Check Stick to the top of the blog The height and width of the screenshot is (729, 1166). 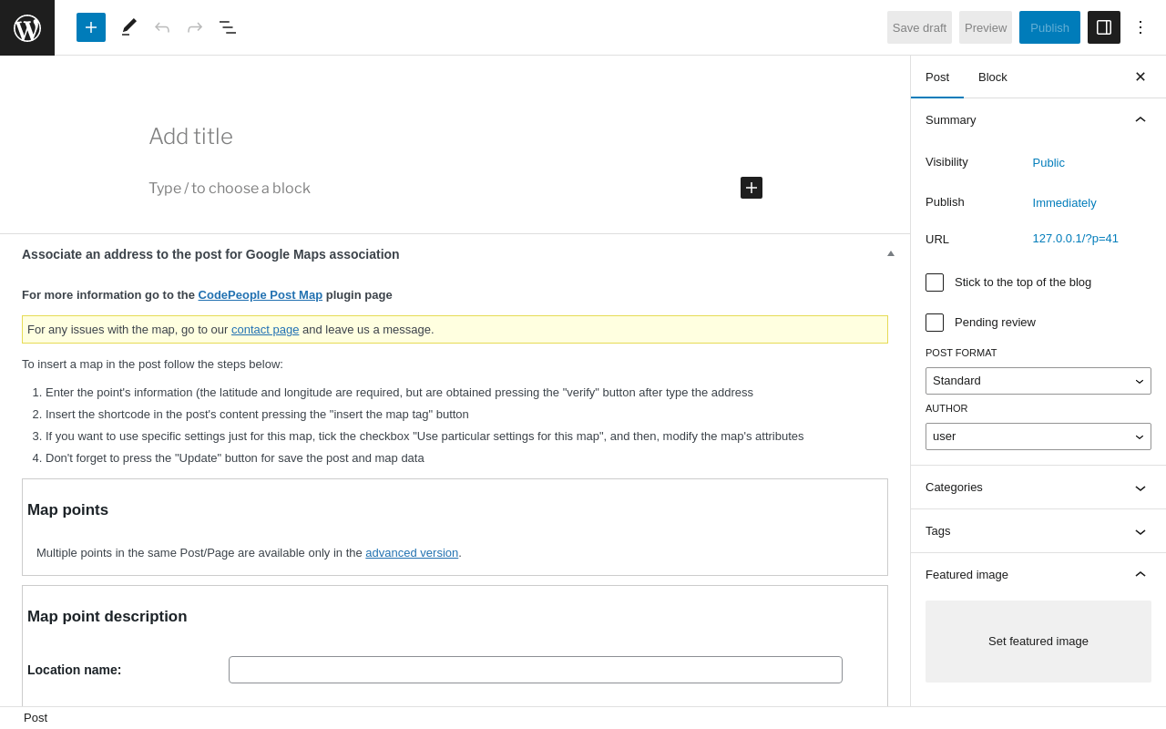coord(935,282)
